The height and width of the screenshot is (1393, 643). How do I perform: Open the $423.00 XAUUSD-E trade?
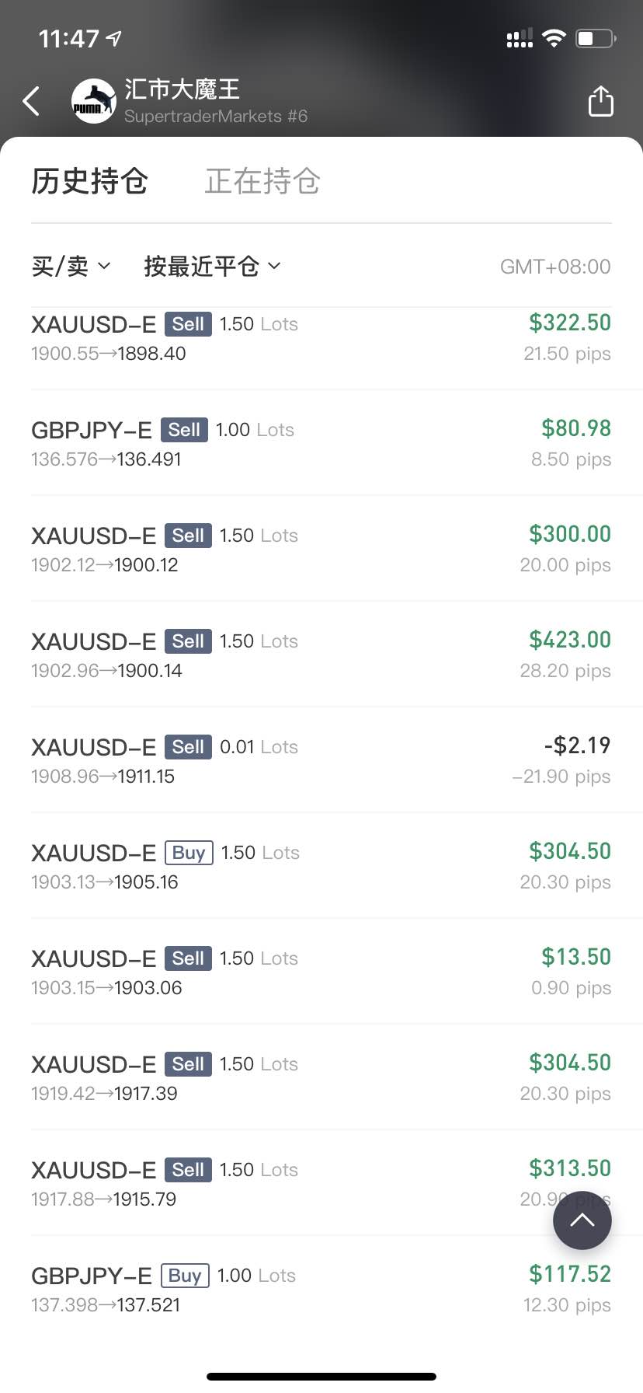321,655
